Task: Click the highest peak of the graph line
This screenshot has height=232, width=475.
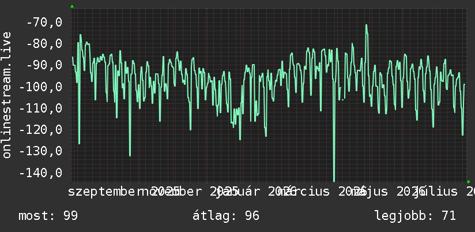Action: tap(366, 25)
